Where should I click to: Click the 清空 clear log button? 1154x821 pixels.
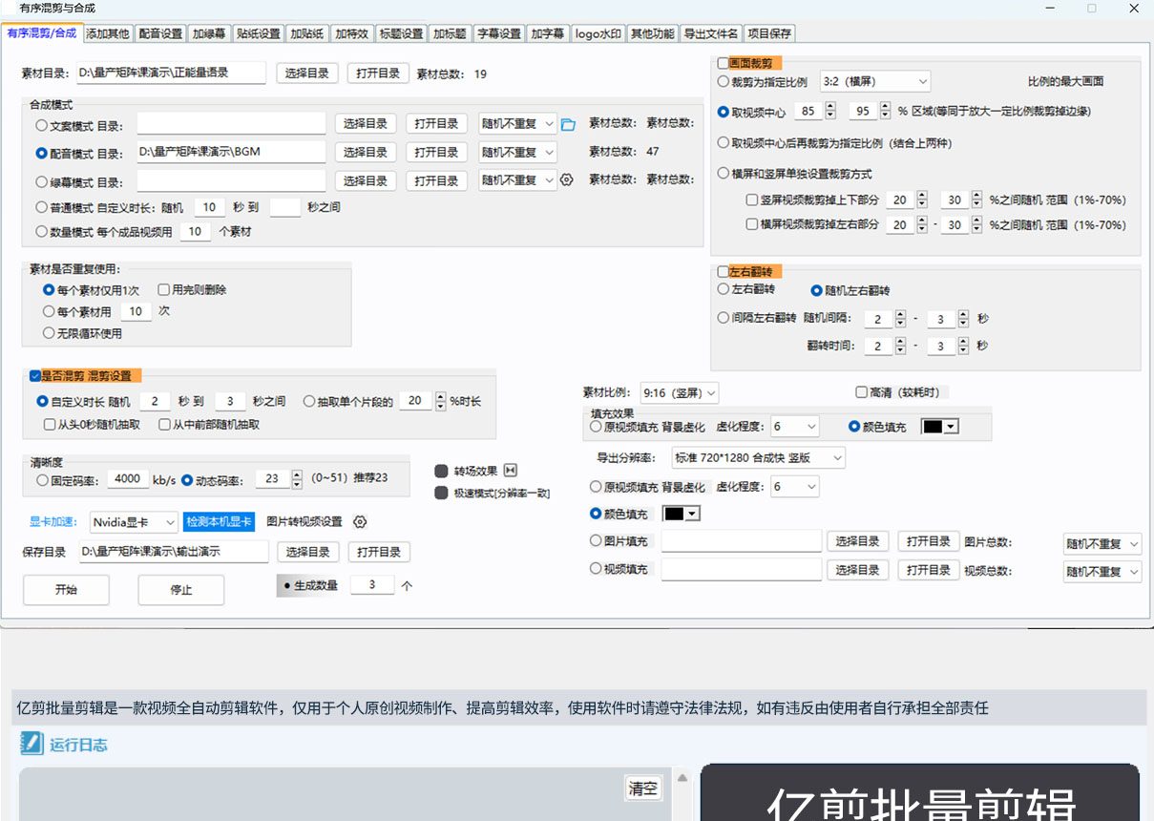644,788
